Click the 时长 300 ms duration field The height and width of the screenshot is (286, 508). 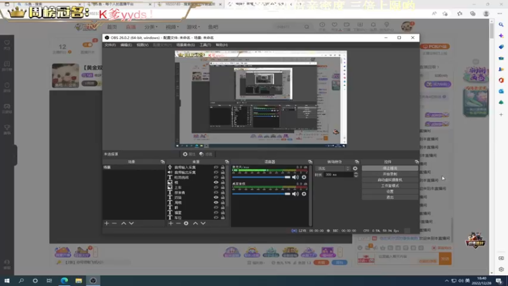(x=338, y=175)
